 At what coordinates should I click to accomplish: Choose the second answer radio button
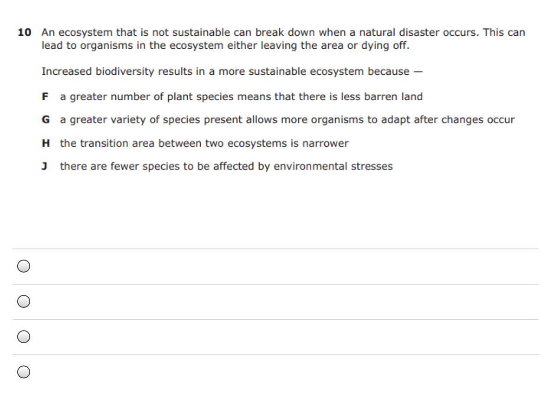click(23, 301)
